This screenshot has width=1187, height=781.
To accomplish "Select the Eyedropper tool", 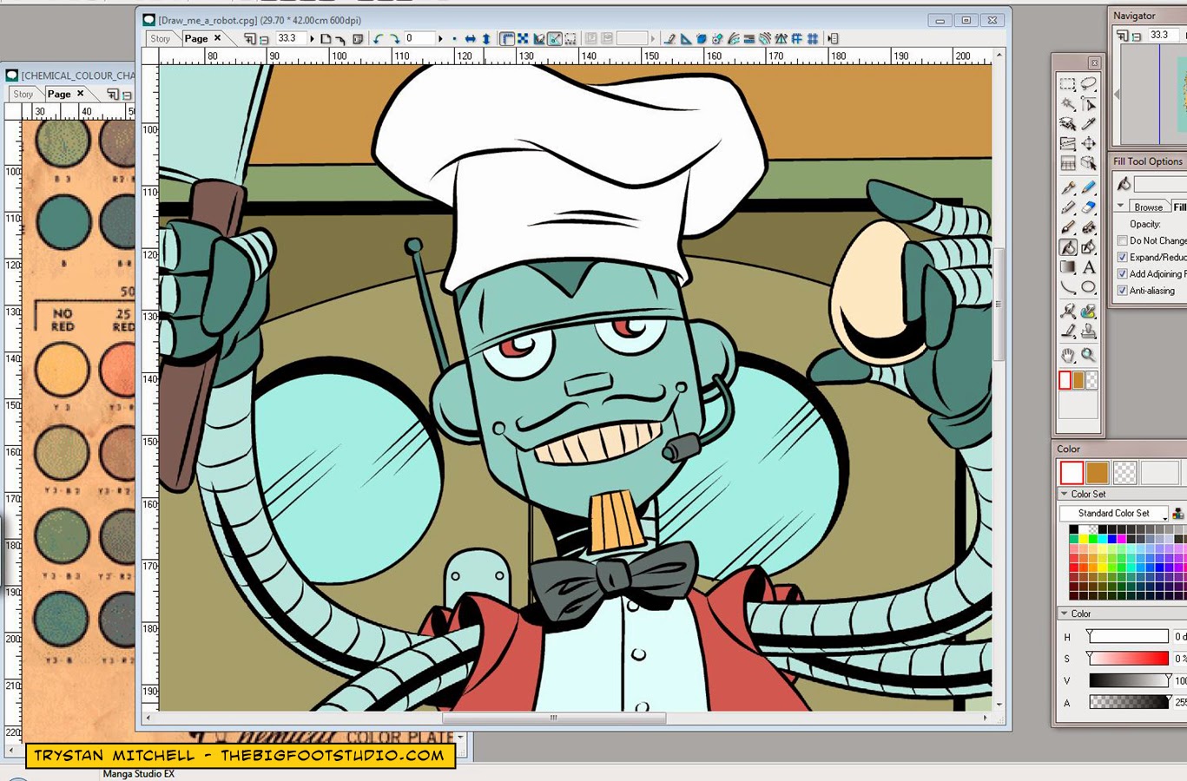I will tap(1088, 123).
